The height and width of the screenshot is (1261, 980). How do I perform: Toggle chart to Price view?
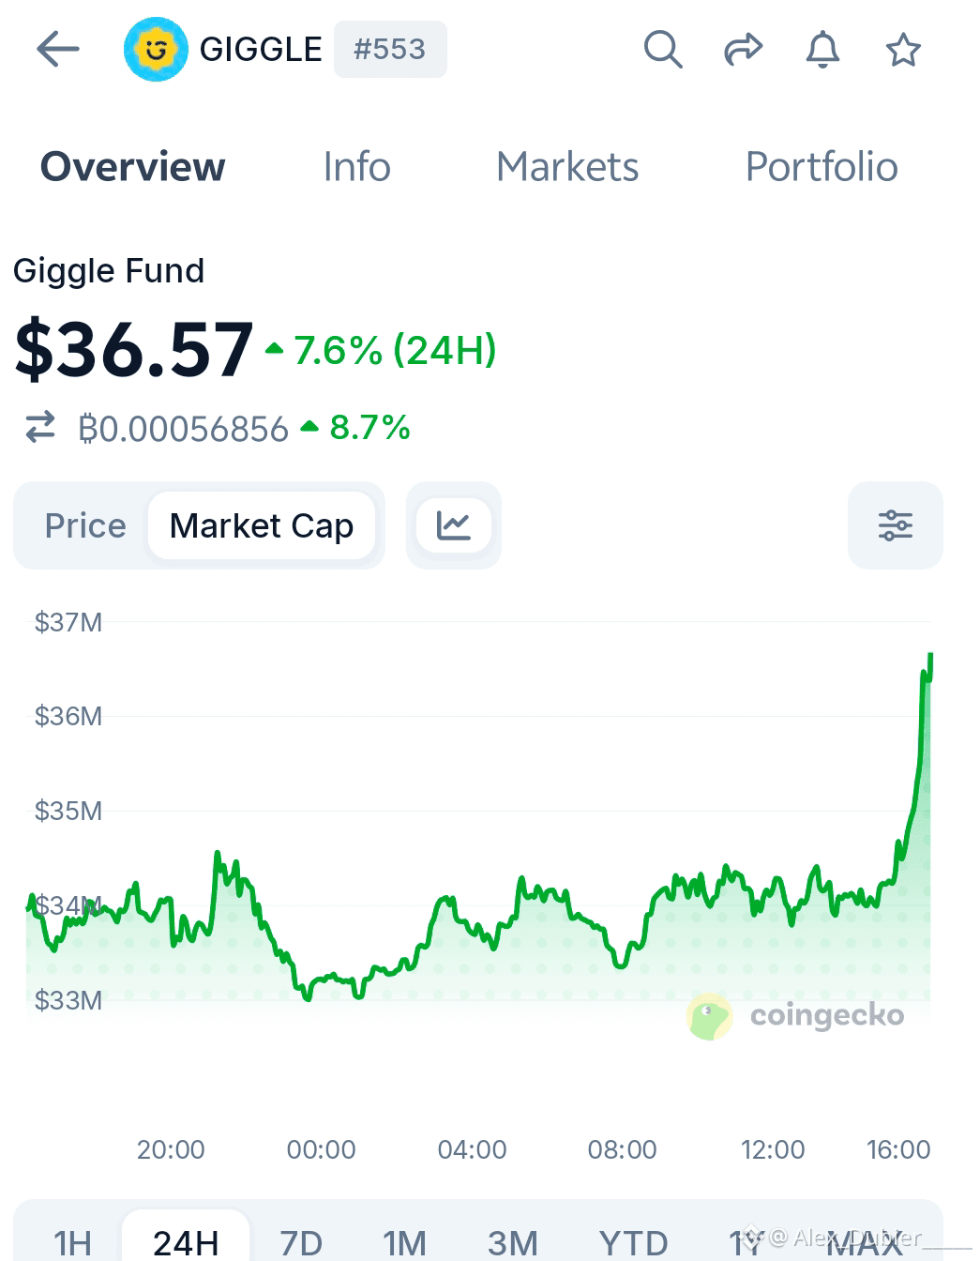click(x=85, y=525)
